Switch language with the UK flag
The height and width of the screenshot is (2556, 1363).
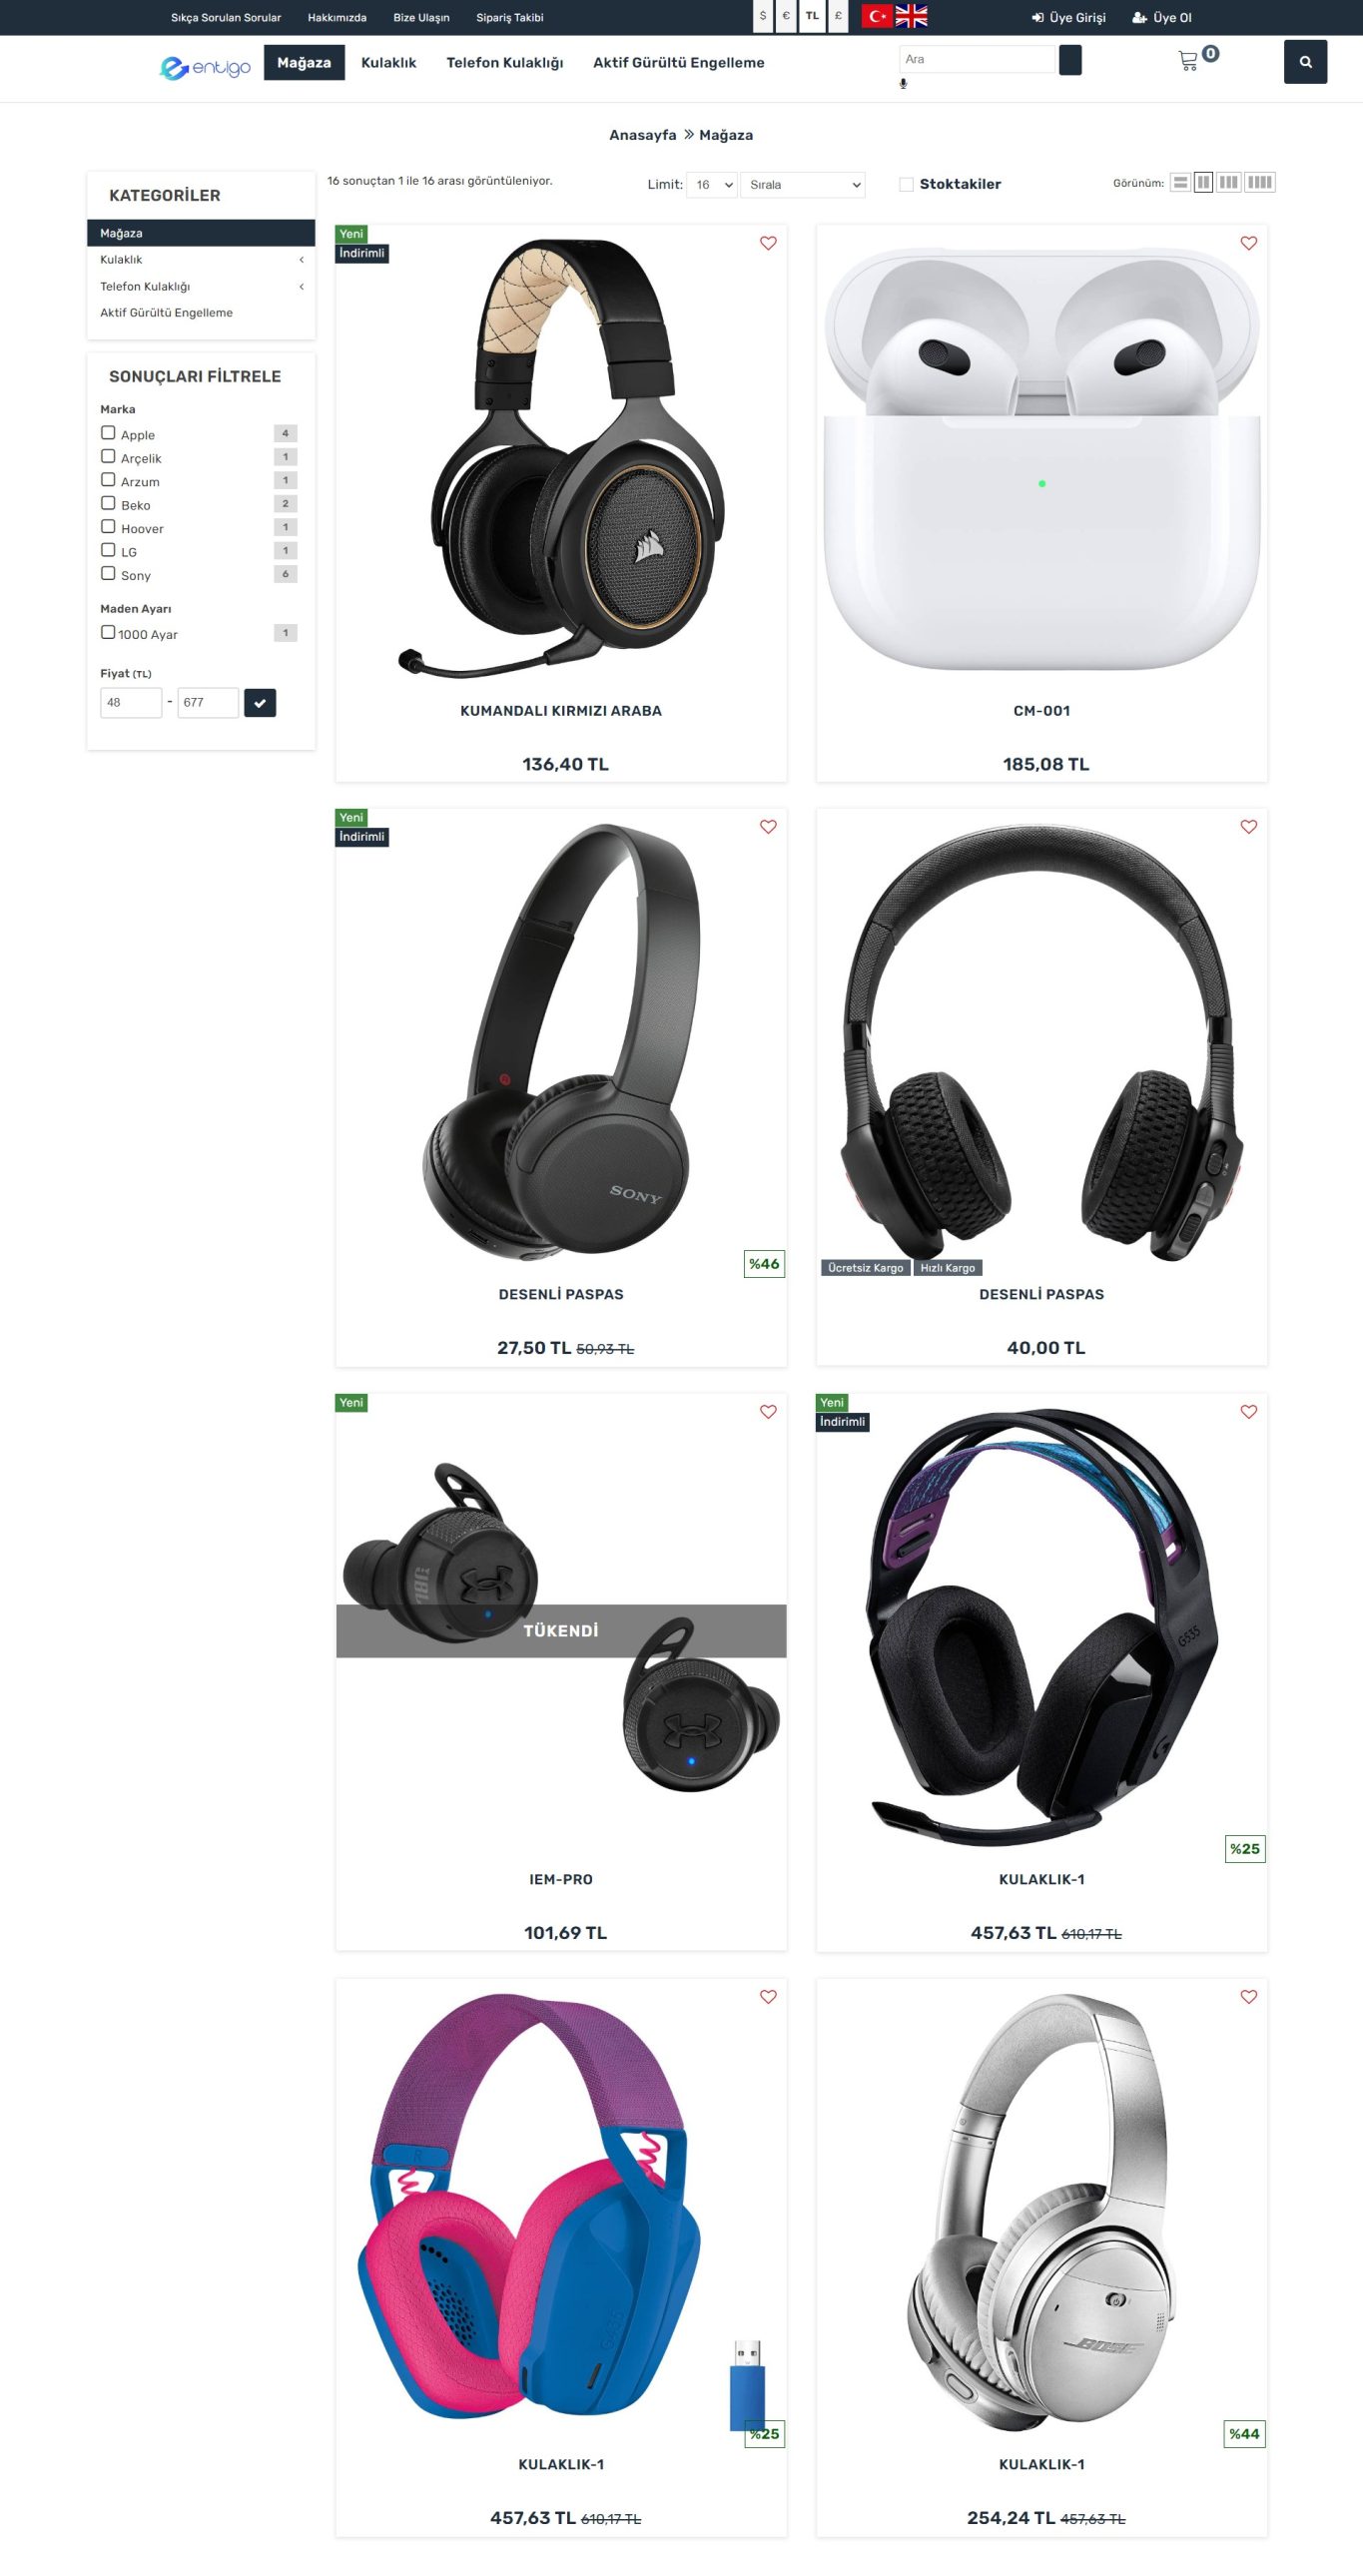coord(911,16)
